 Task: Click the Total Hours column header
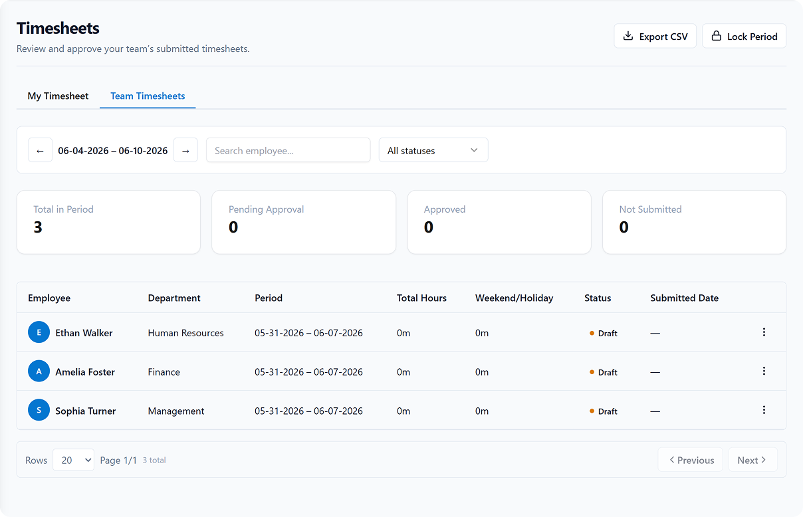421,298
